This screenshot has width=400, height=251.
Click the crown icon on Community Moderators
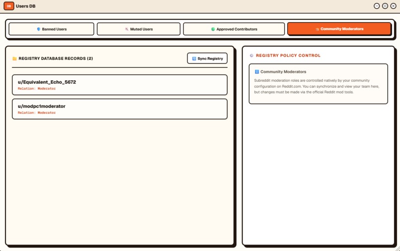click(x=317, y=29)
